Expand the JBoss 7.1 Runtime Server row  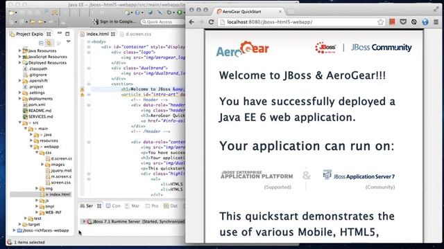(84, 221)
